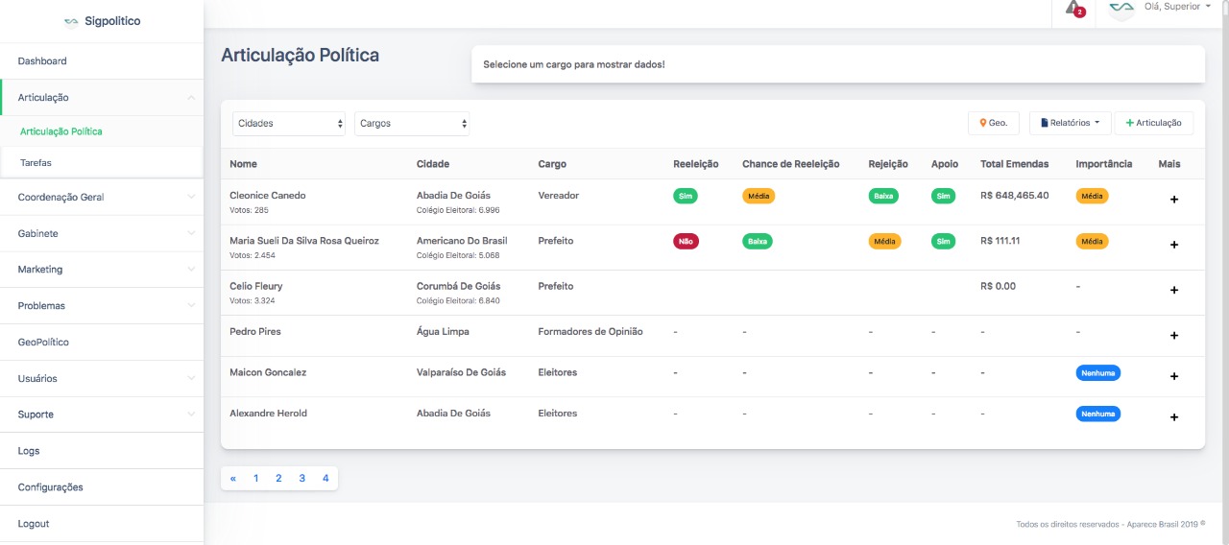The image size is (1229, 545).
Task: Open the Cargos dropdown filter
Action: tap(412, 124)
